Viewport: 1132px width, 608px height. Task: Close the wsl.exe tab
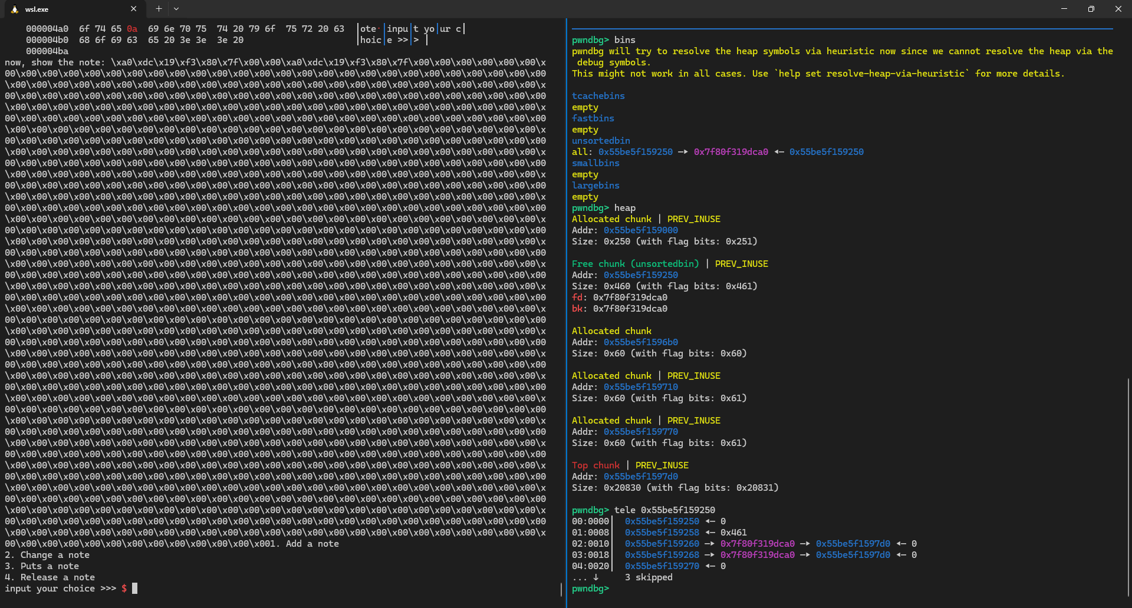(133, 9)
